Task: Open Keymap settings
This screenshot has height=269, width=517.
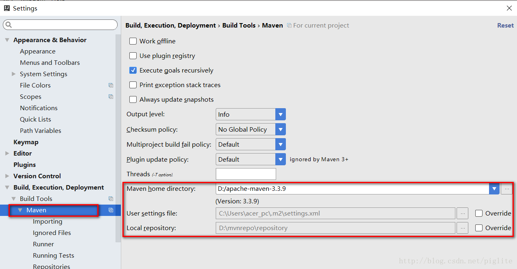Action: (26, 142)
